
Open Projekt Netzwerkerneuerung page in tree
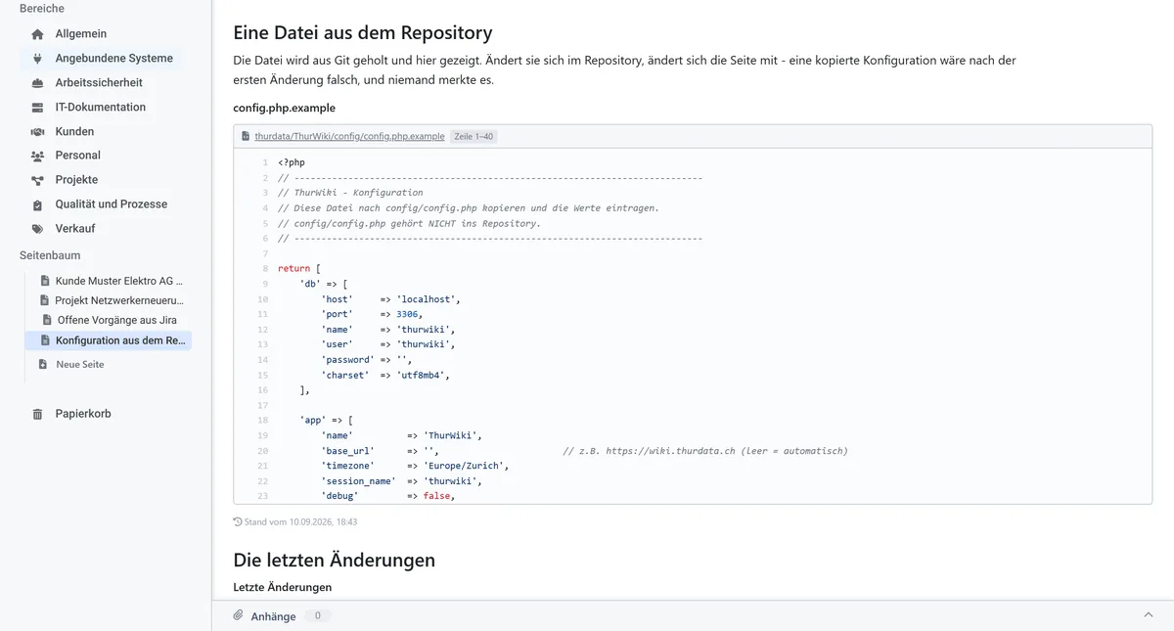click(119, 300)
